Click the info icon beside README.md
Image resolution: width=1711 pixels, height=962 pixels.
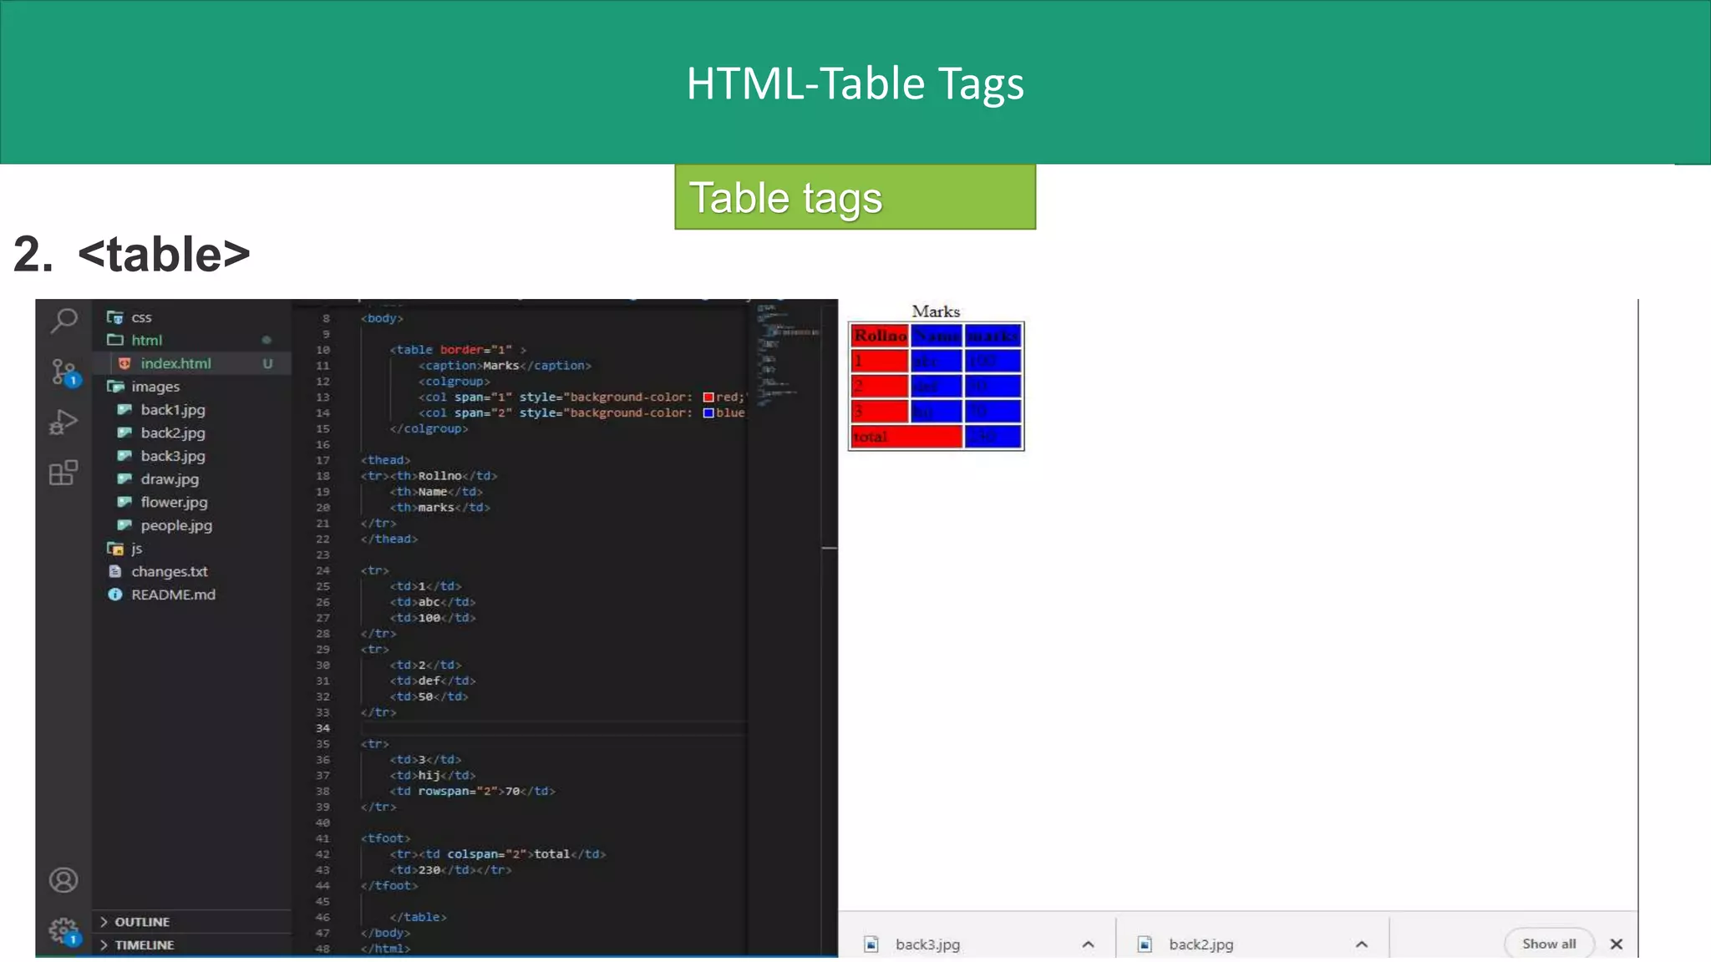point(115,595)
